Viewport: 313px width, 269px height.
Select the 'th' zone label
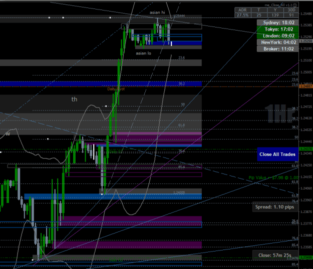[74, 99]
